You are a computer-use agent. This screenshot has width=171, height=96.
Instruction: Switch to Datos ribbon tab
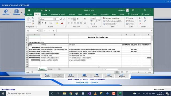(80, 14)
